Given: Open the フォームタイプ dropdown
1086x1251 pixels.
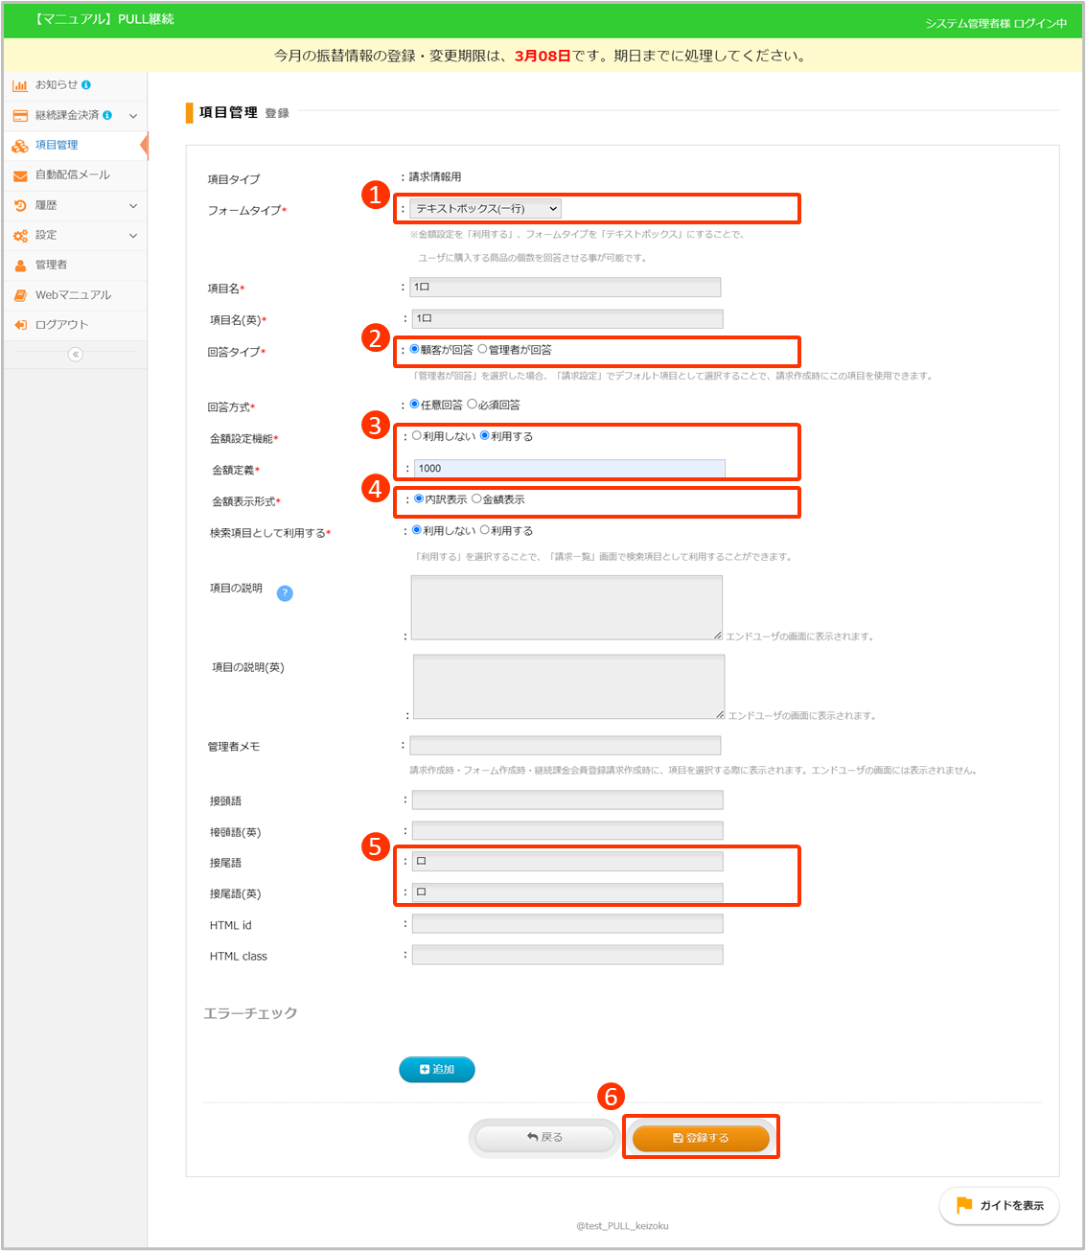Looking at the screenshot, I should (x=485, y=209).
